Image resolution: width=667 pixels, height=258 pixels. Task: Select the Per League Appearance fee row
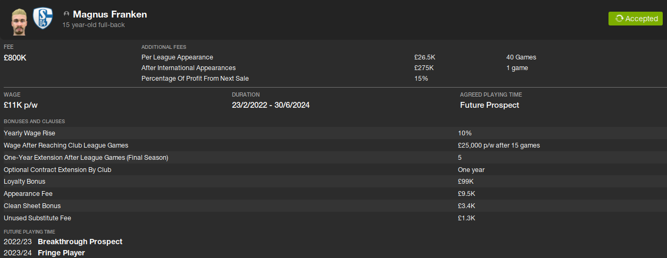[177, 57]
